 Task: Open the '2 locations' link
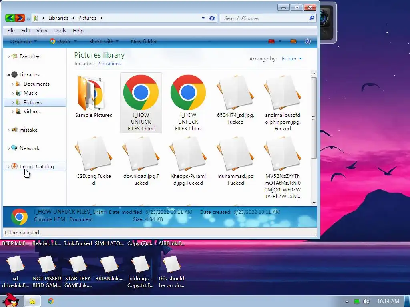tap(109, 64)
